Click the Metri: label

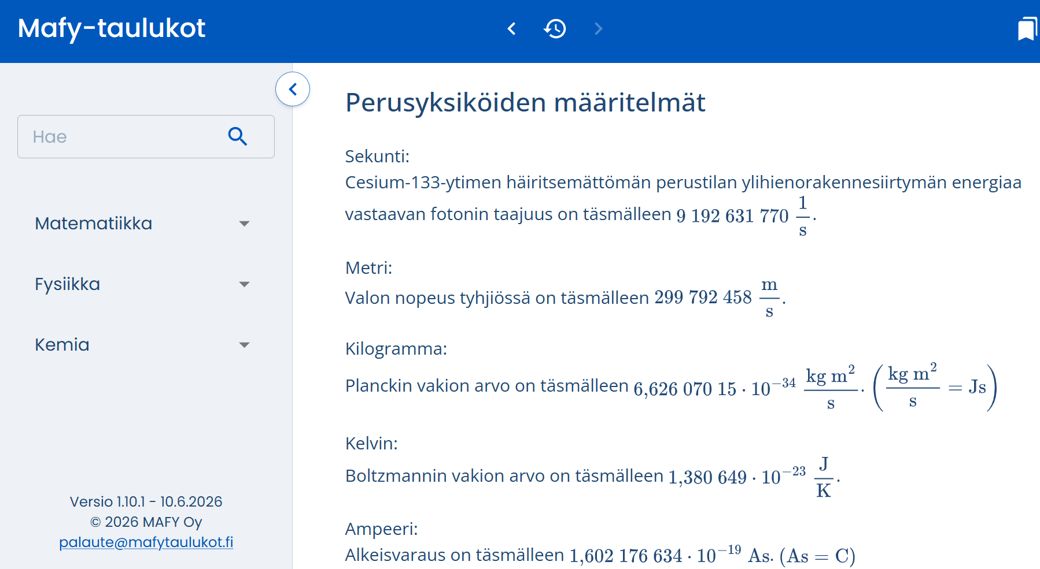(x=368, y=268)
